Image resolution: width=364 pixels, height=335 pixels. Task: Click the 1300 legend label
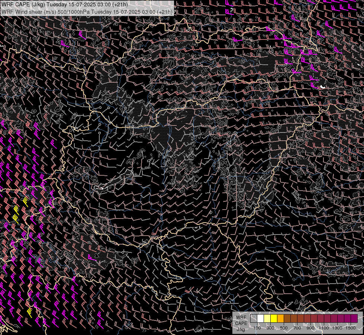click(337, 328)
